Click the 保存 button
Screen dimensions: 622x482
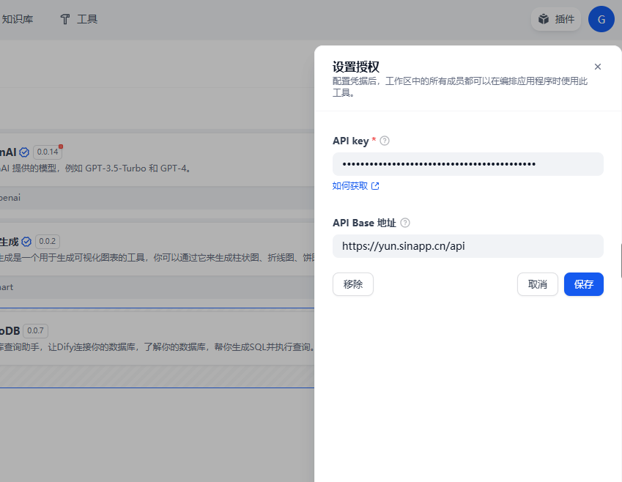click(583, 284)
